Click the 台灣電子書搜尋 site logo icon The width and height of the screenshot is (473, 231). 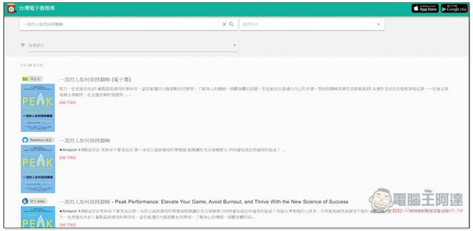tap(11, 9)
